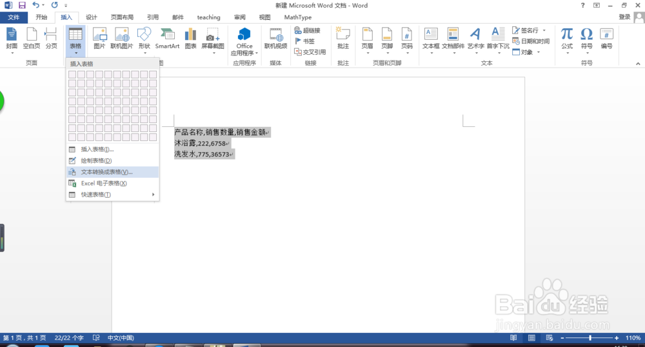Insert a text box (文本框)

tap(431, 41)
